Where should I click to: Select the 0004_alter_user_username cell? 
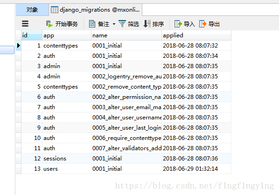tap(126, 118)
